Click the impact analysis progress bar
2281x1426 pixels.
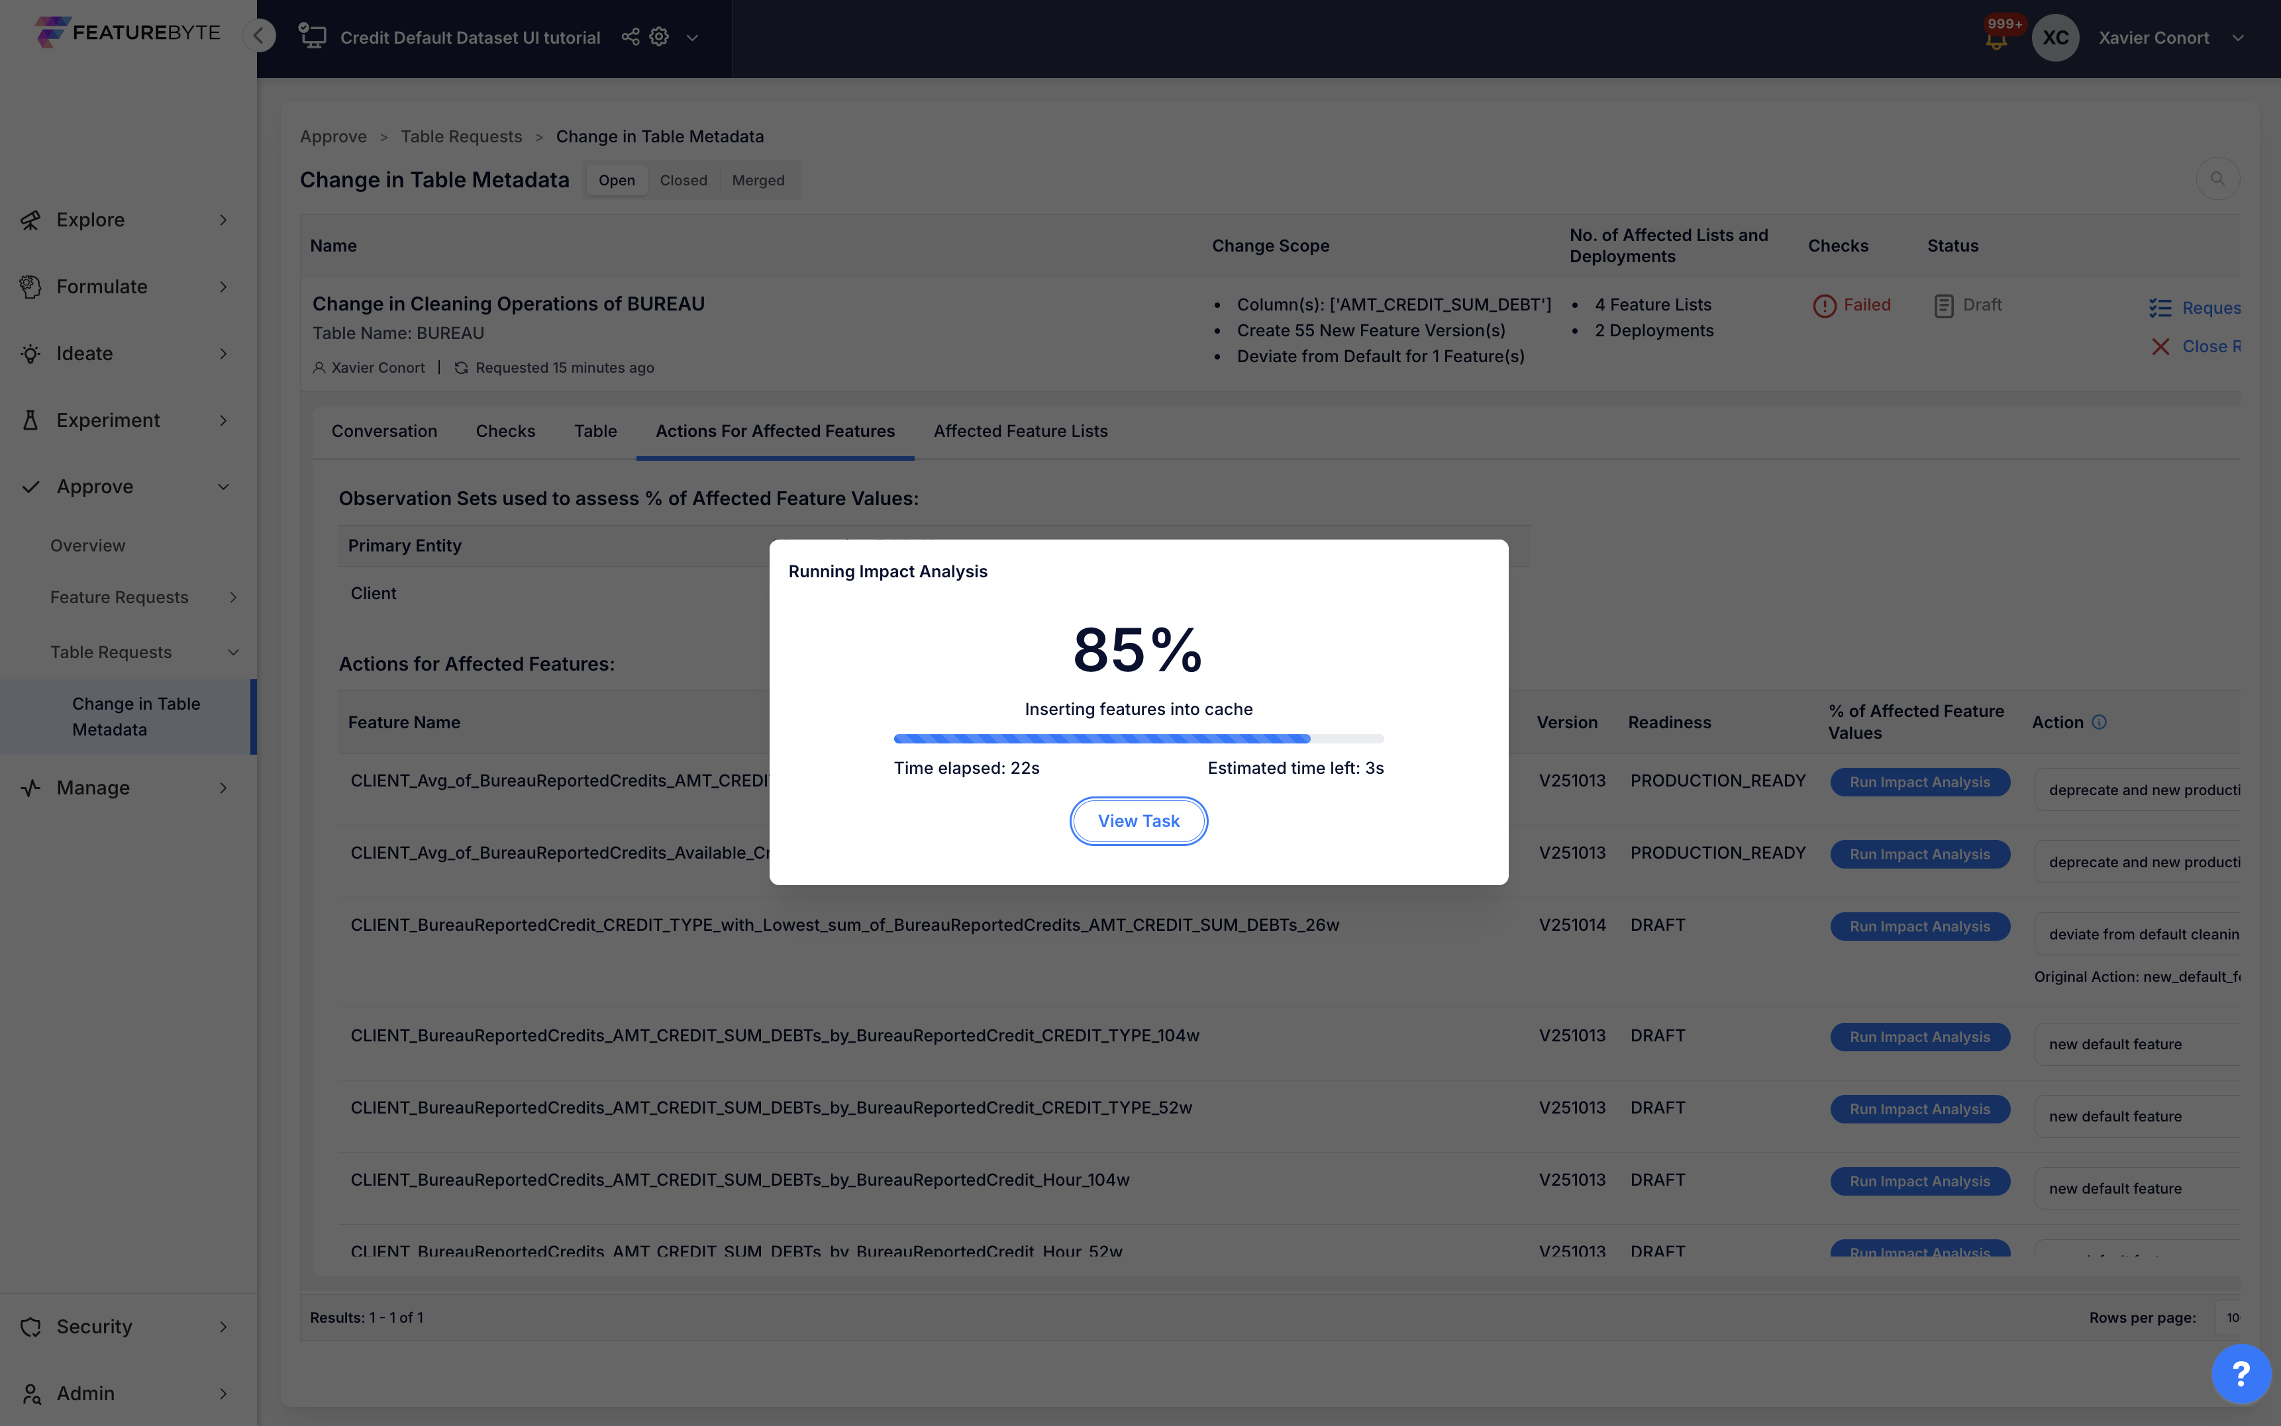1138,738
